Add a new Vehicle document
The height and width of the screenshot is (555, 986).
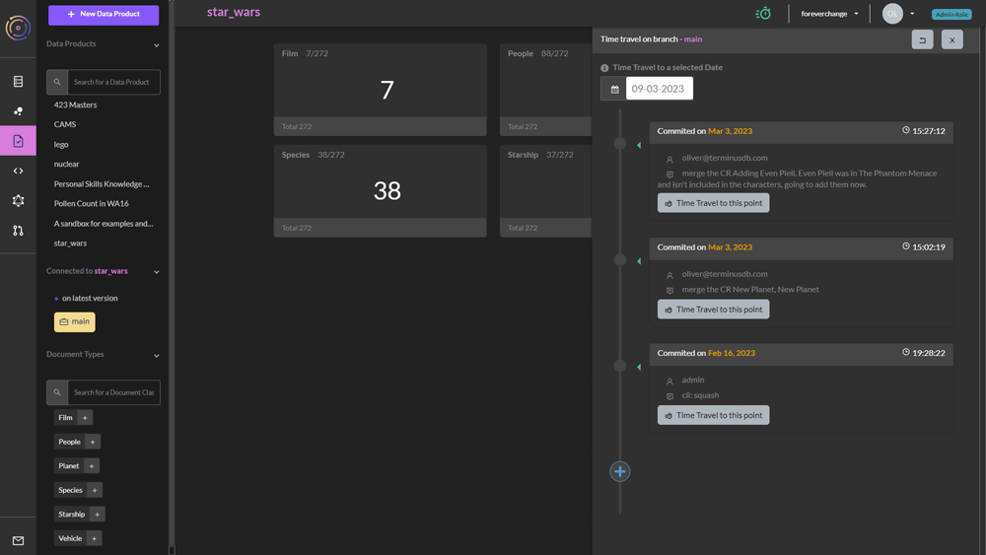(94, 538)
